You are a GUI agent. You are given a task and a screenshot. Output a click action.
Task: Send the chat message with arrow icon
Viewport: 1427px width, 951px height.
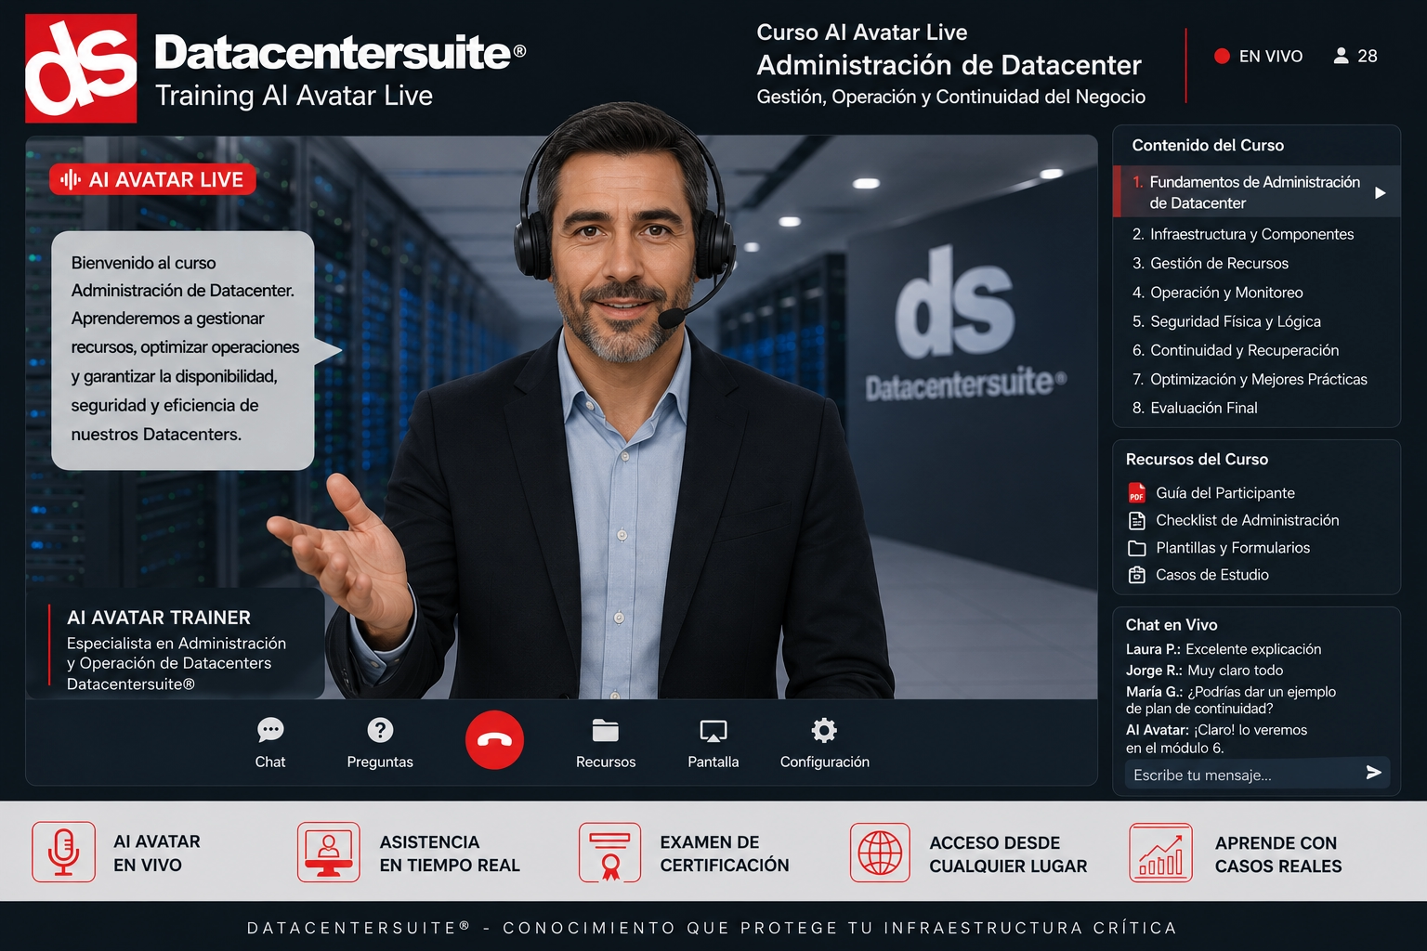[x=1374, y=773]
